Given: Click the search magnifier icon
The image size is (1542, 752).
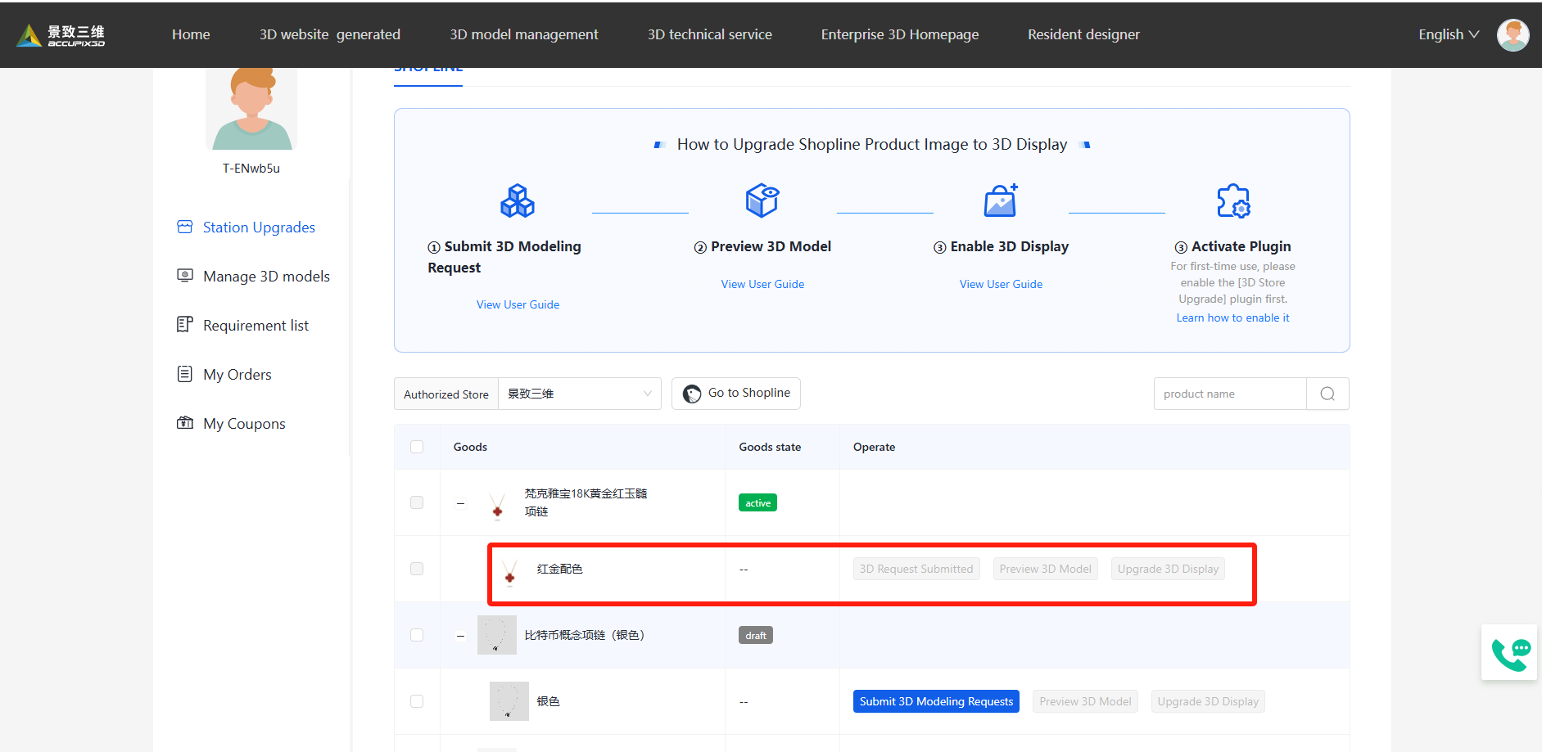Looking at the screenshot, I should [1327, 394].
